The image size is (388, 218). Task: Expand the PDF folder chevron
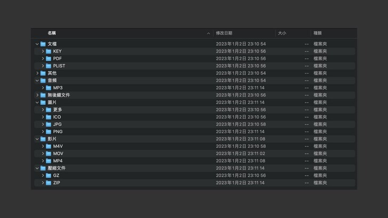coord(43,58)
